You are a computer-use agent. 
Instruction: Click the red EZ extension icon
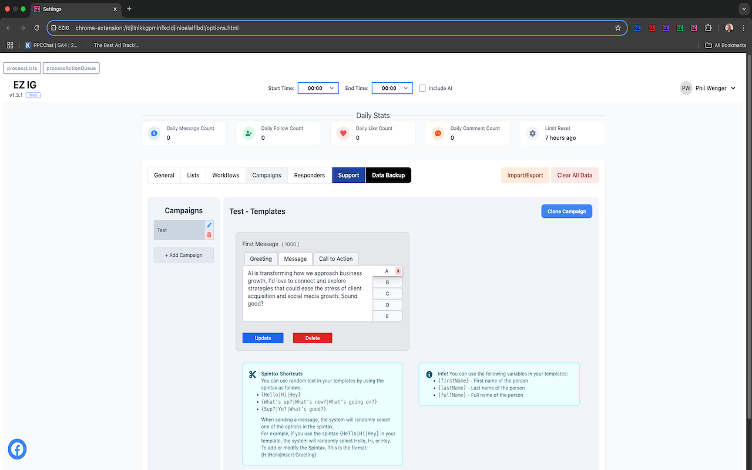click(652, 28)
